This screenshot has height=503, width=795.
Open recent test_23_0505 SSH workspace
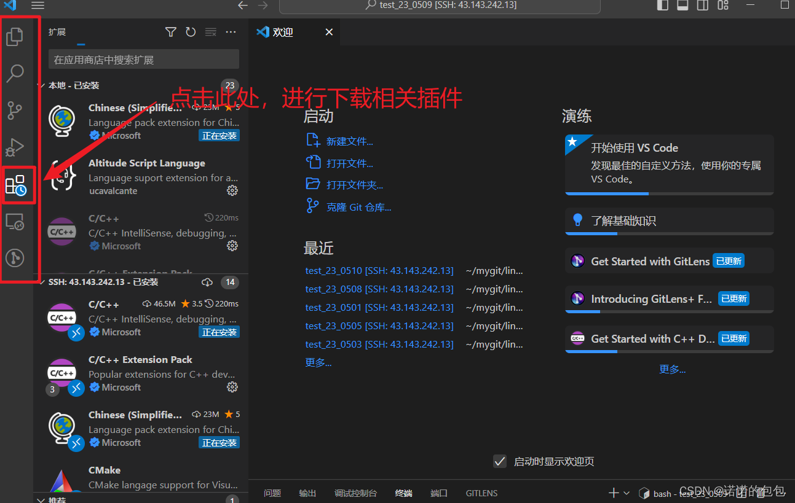(379, 326)
